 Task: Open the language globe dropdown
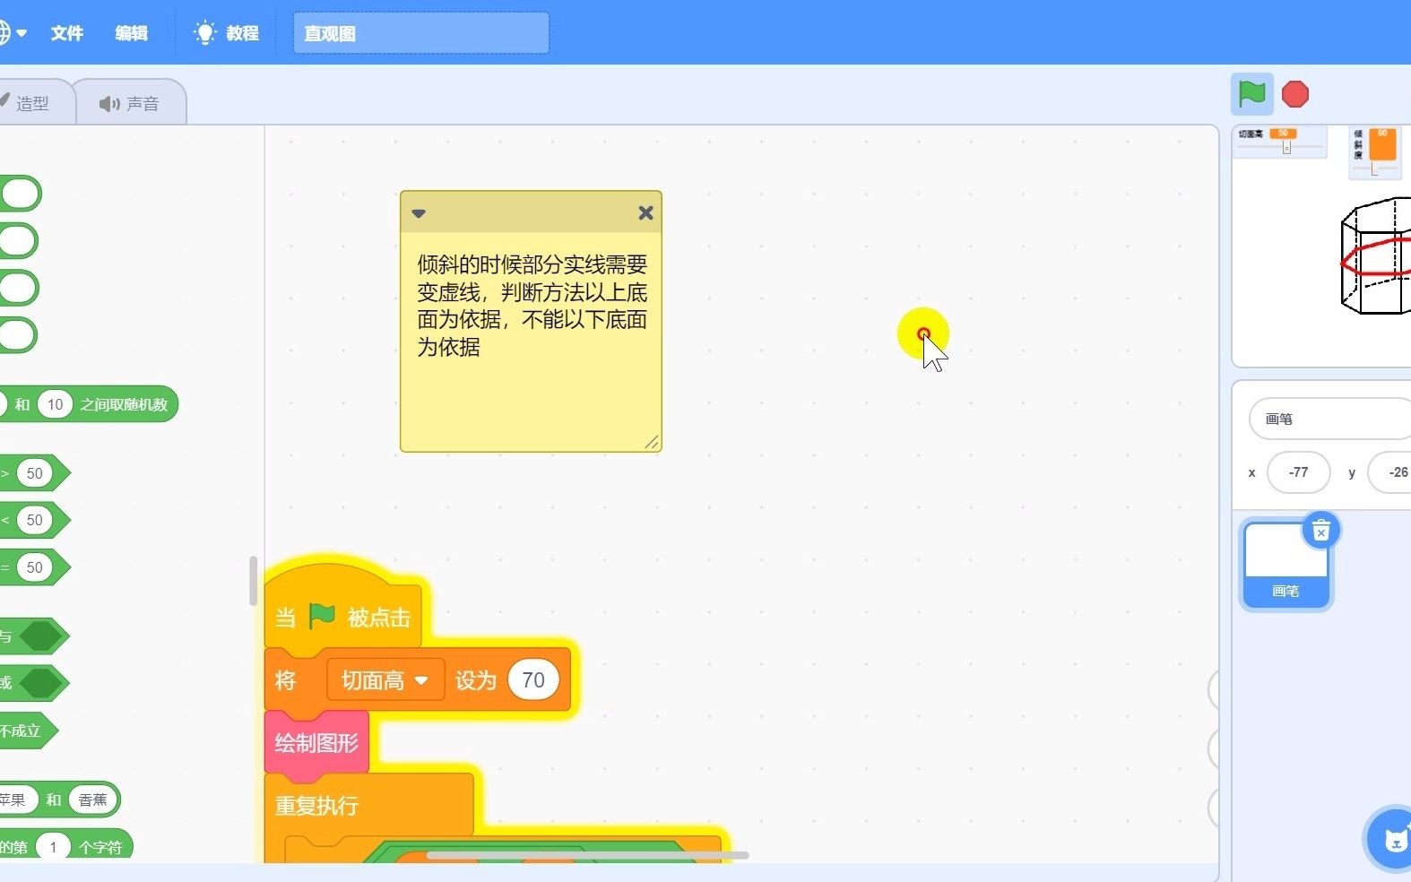(13, 33)
